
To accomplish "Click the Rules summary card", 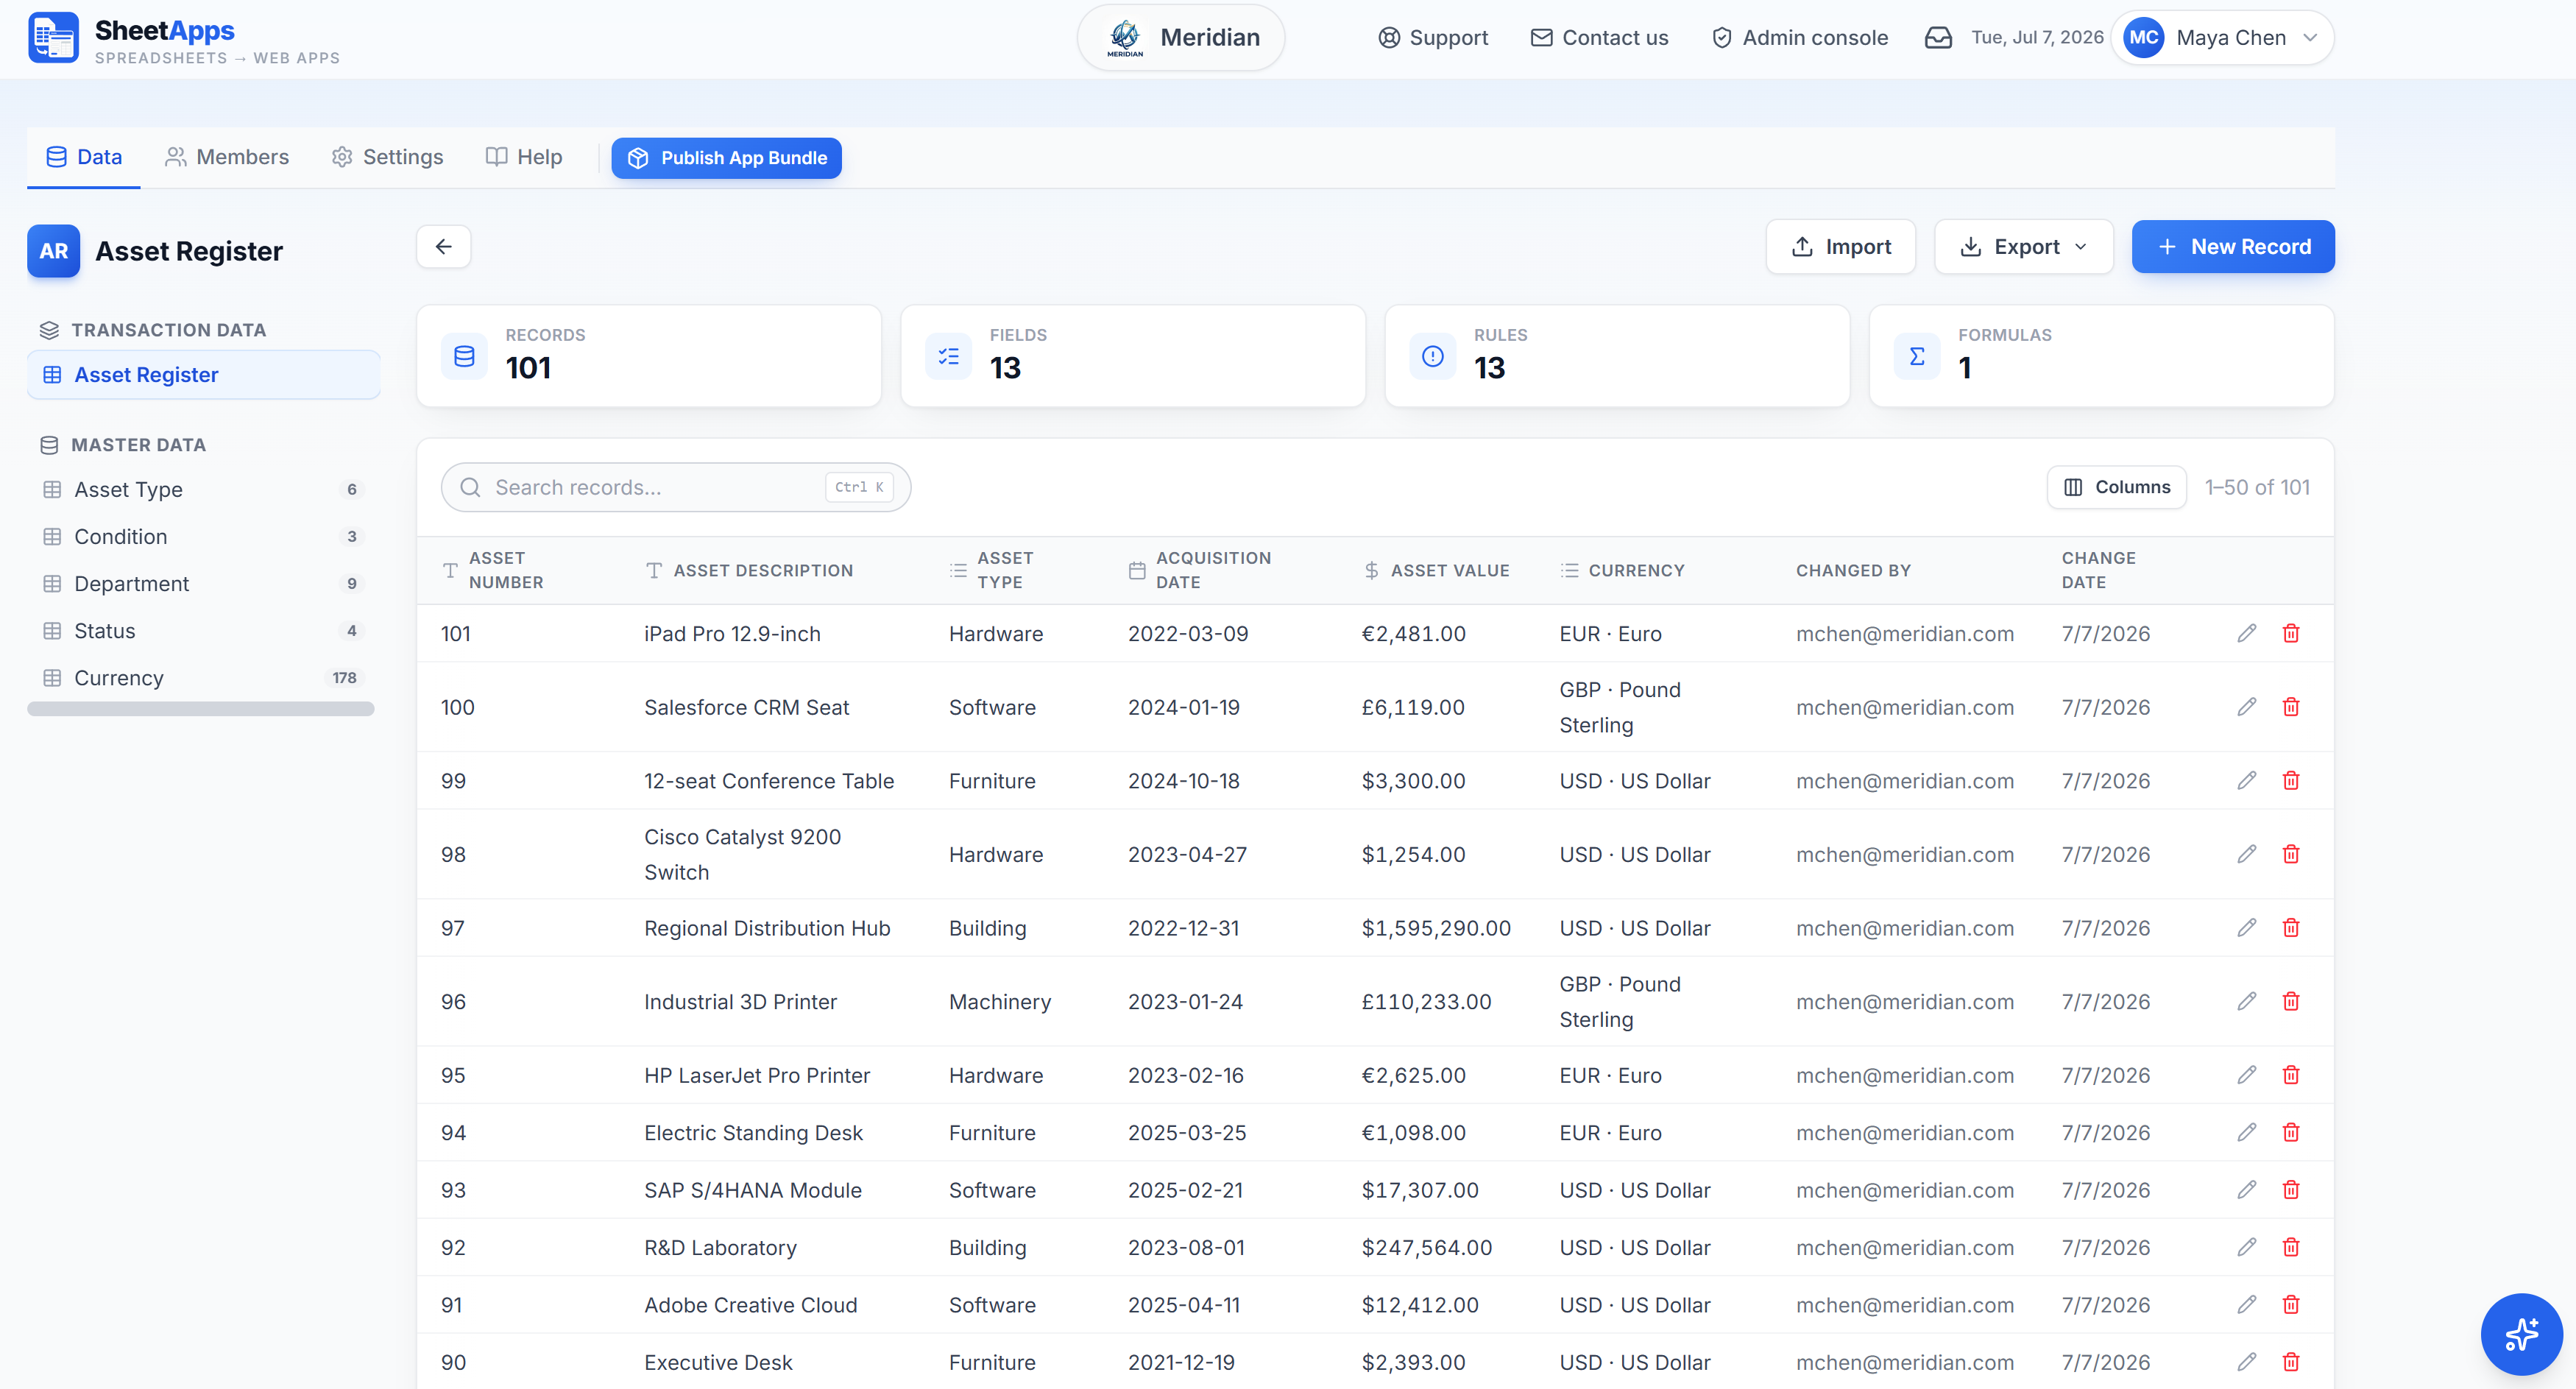I will point(1617,356).
